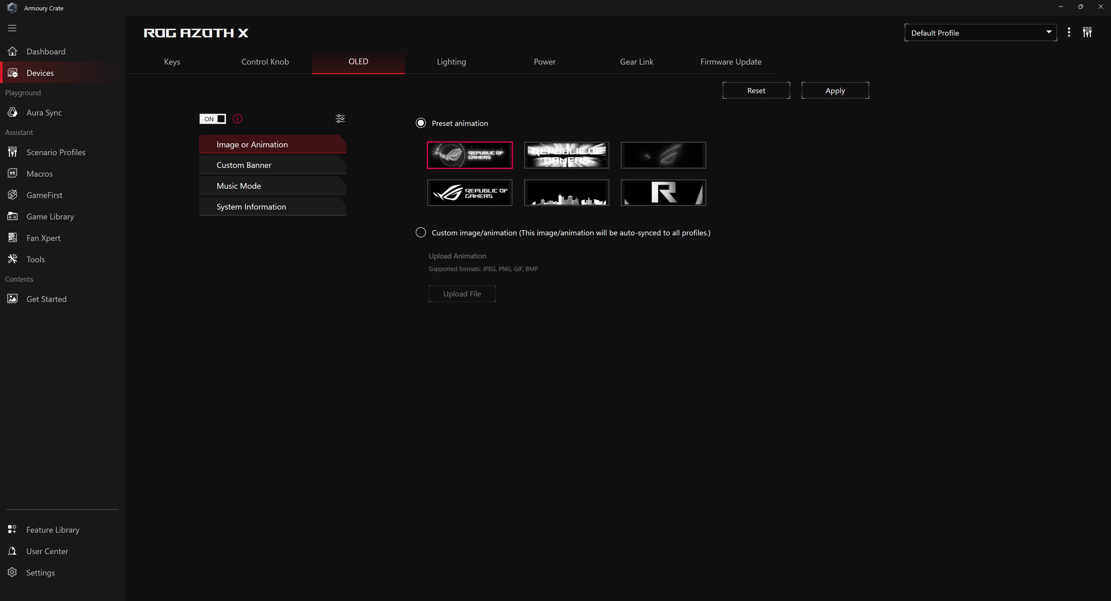Choose the ROG globe logo preset thumbnail
The width and height of the screenshot is (1111, 601).
tap(470, 155)
